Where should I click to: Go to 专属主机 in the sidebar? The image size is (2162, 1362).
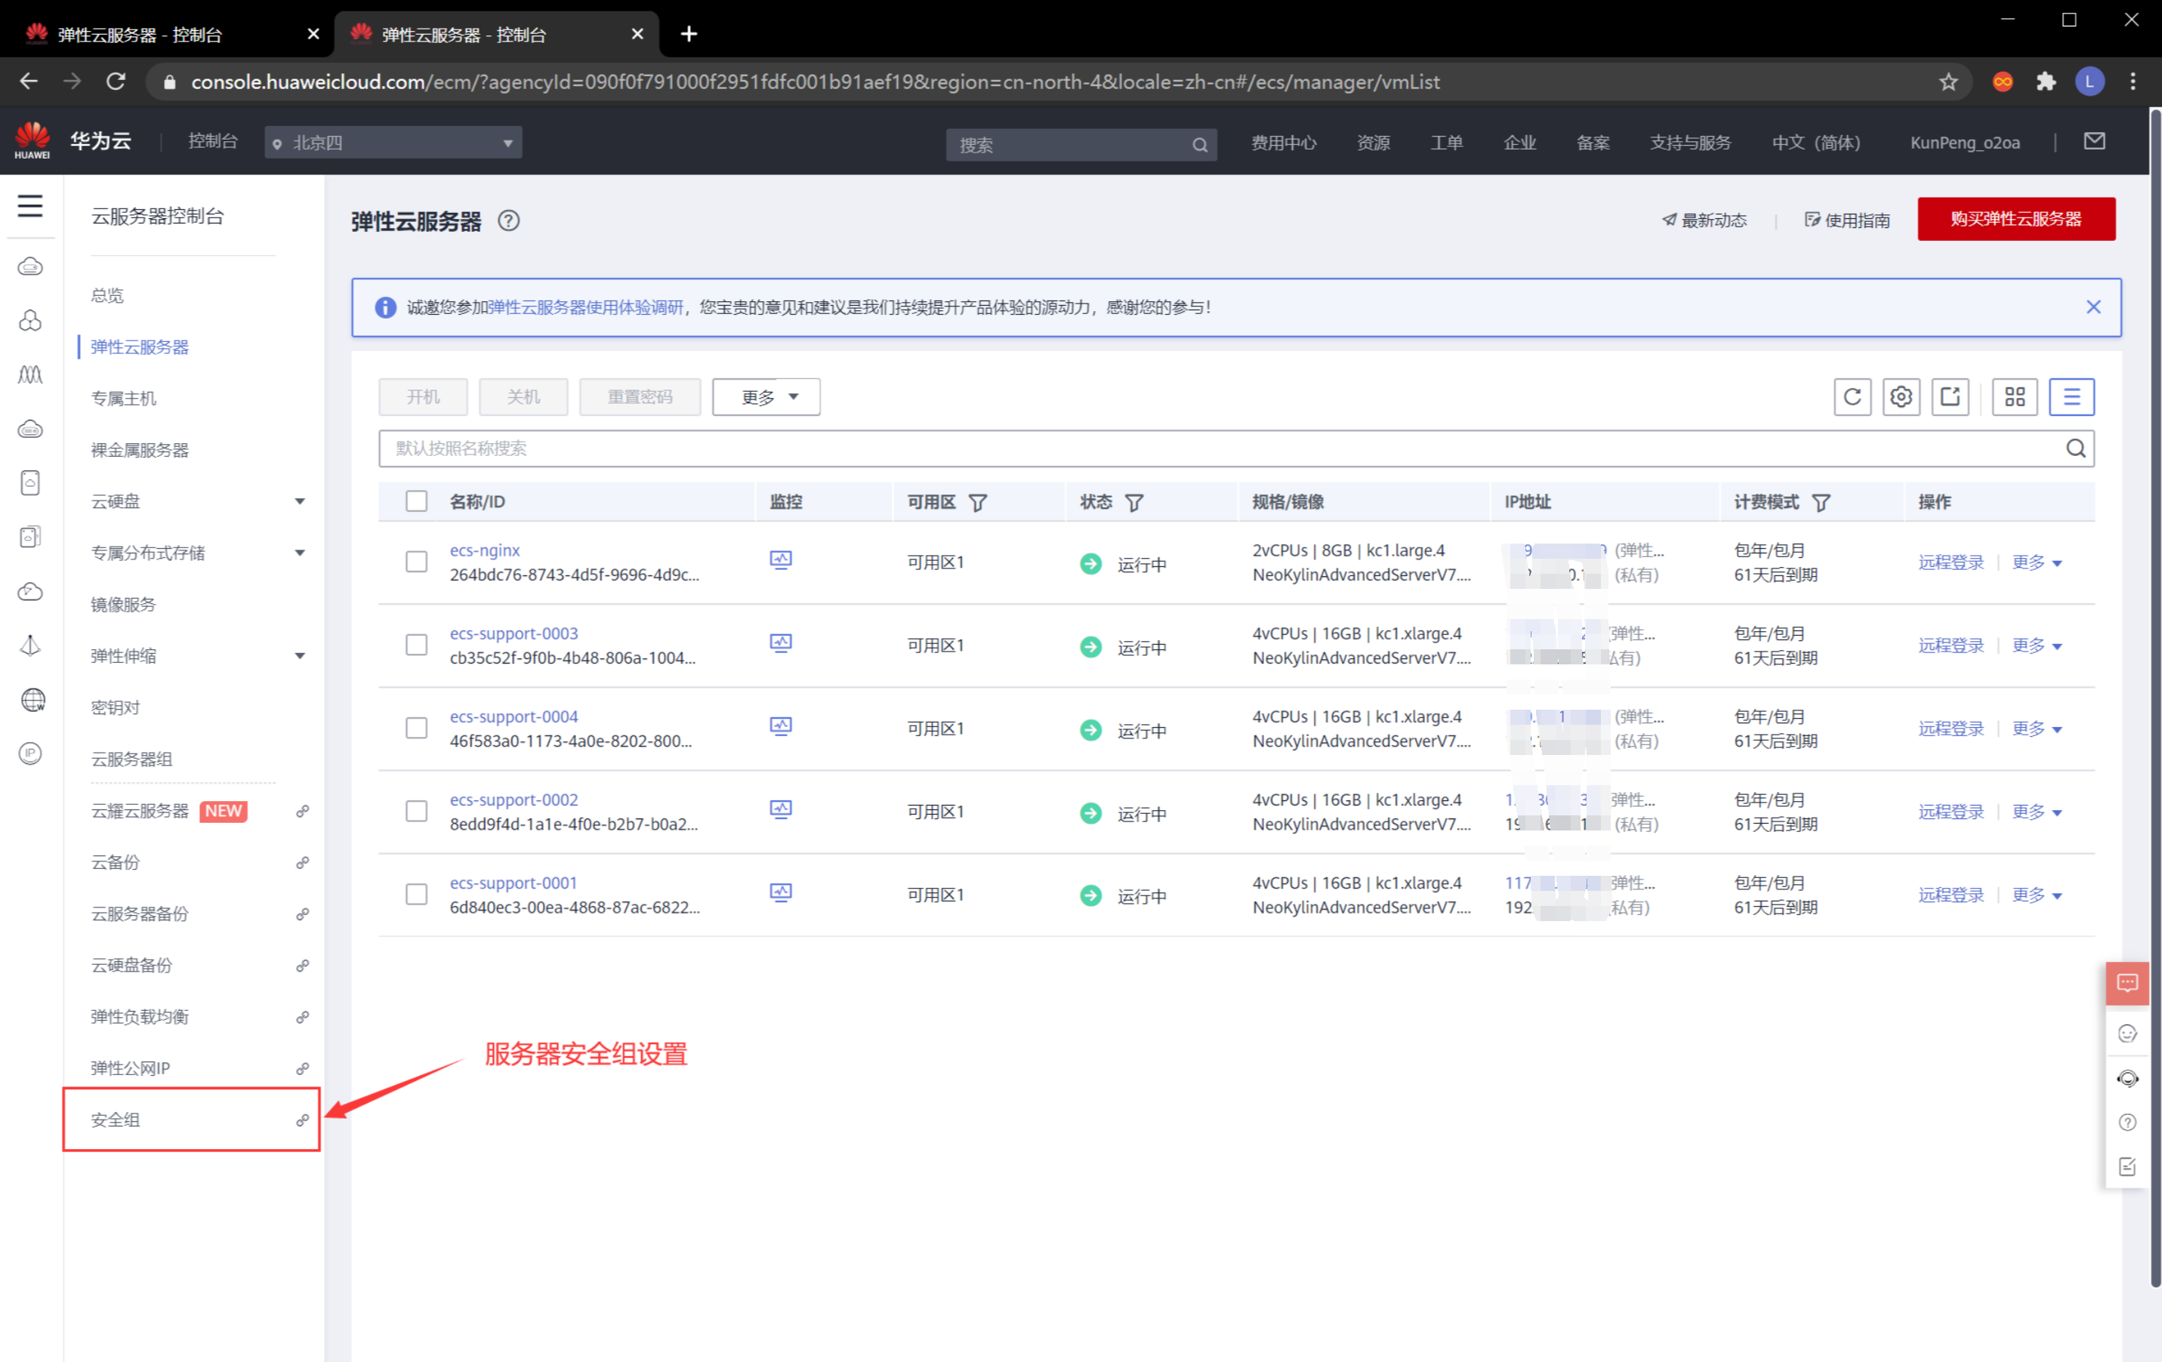[123, 398]
